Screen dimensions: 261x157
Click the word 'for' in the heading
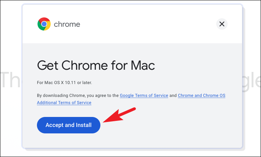pos(119,65)
